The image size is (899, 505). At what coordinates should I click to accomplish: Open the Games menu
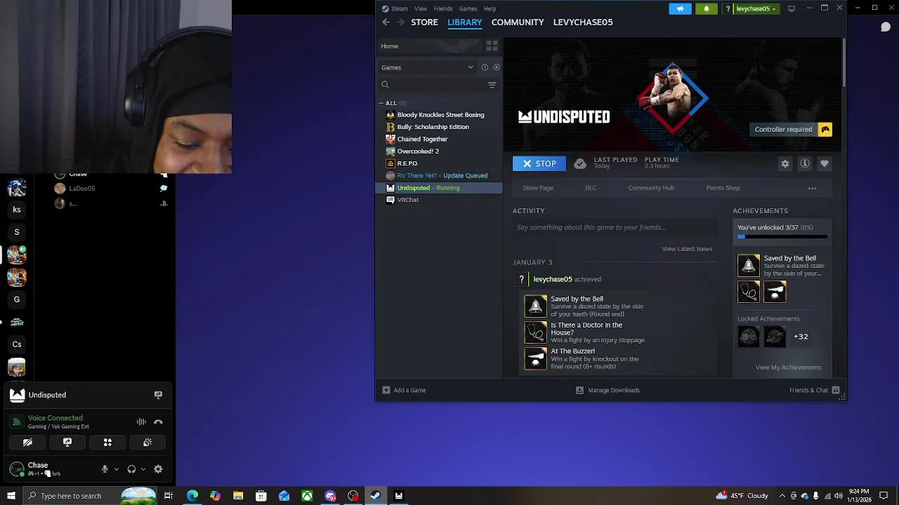[x=468, y=8]
